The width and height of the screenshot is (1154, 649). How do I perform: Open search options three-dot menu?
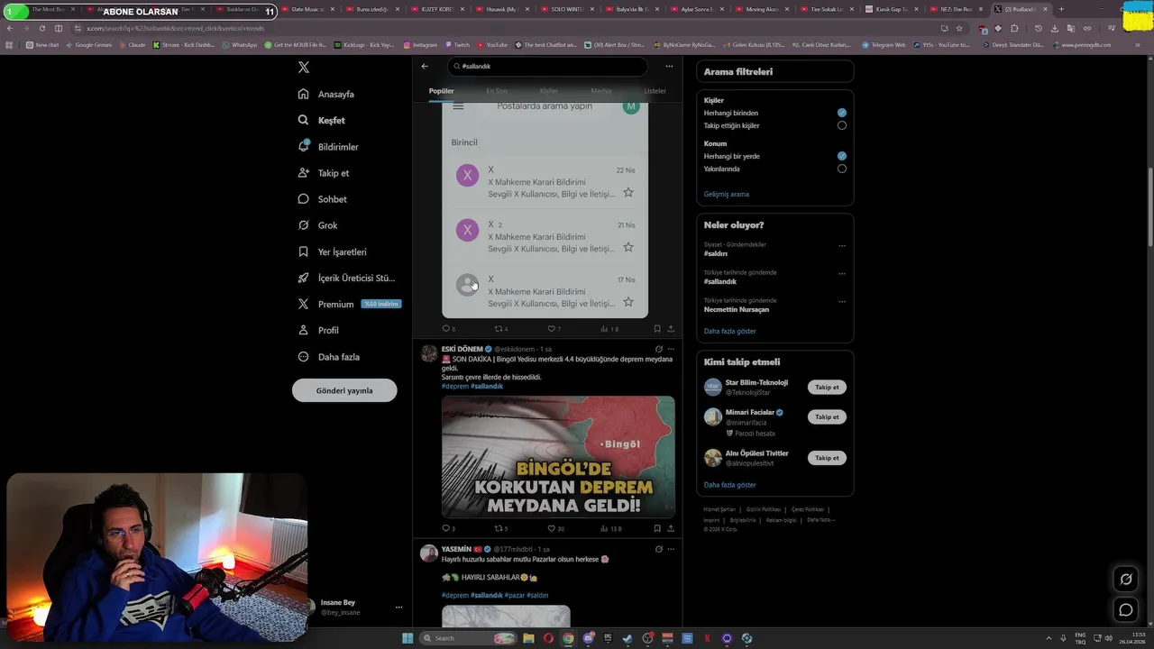point(669,66)
